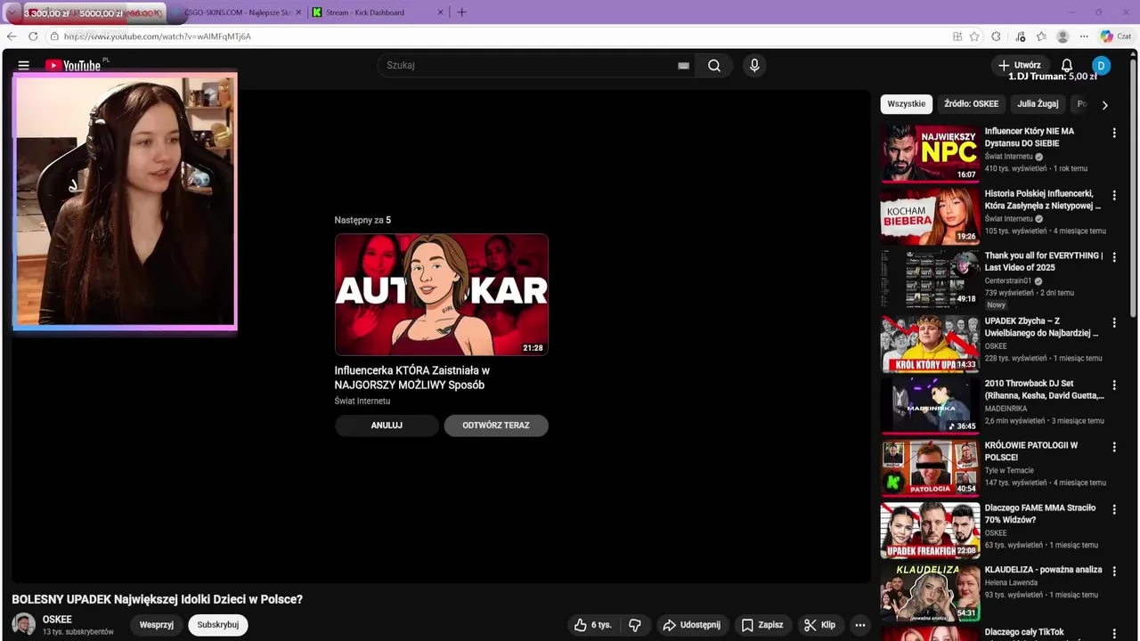Open options for 2010 Throwback DJ Set video
Screen dimensions: 1140x641
tap(1114, 385)
